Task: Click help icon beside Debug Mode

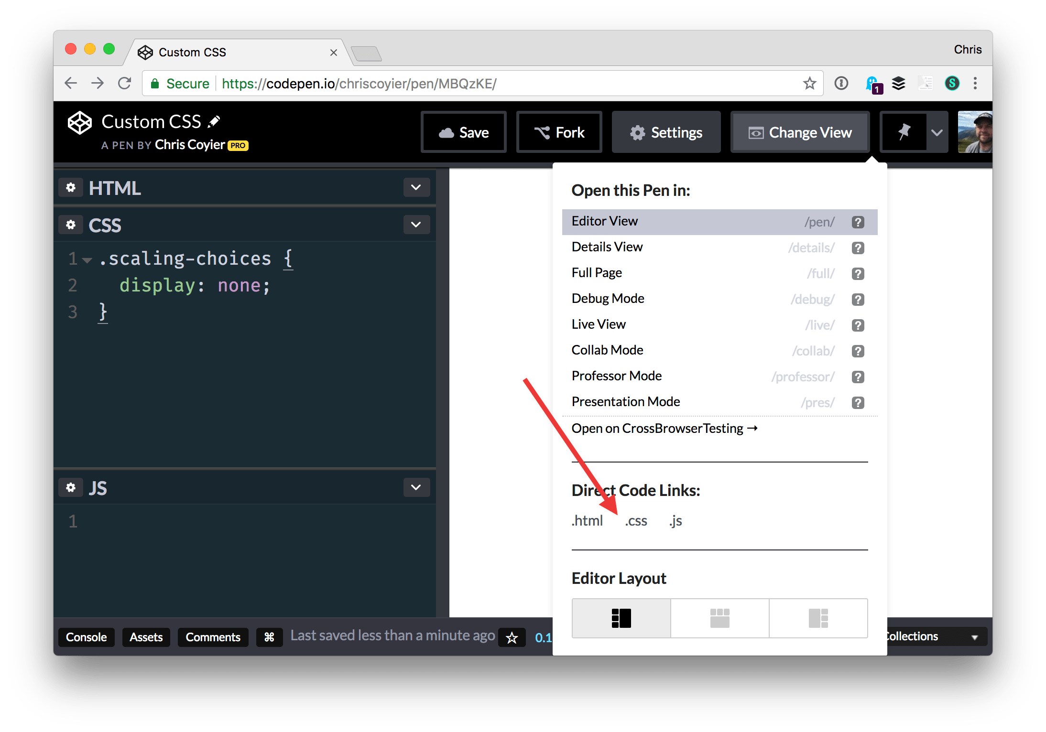Action: tap(858, 300)
